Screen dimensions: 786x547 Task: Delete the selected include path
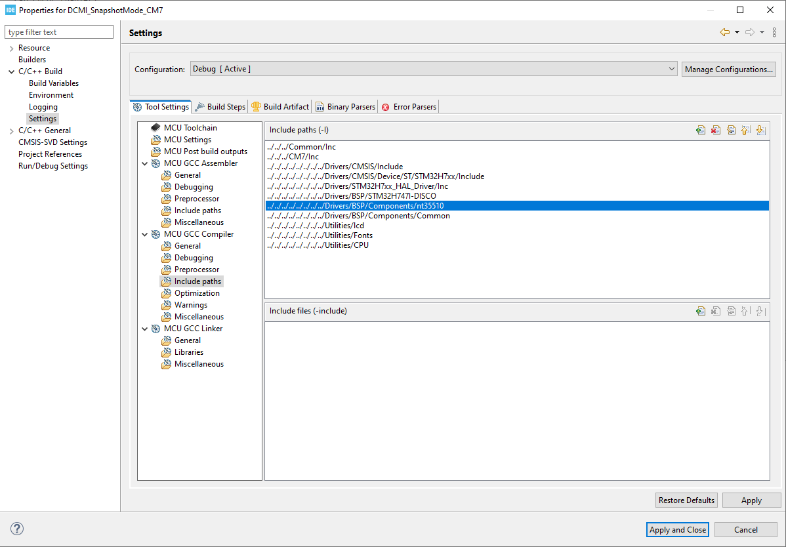pyautogui.click(x=716, y=129)
